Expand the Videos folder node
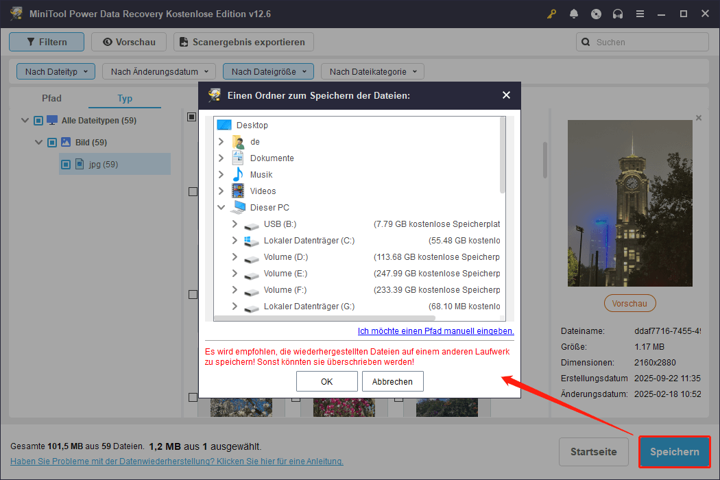The height and width of the screenshot is (480, 720). click(x=221, y=191)
